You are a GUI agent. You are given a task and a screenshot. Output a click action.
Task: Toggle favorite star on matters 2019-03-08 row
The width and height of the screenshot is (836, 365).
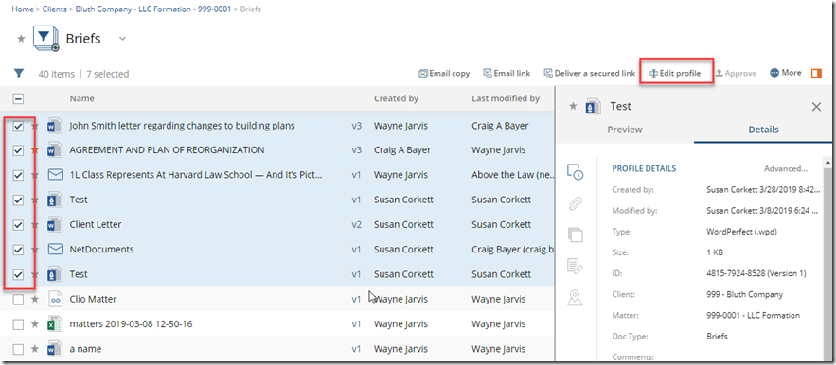coord(35,324)
